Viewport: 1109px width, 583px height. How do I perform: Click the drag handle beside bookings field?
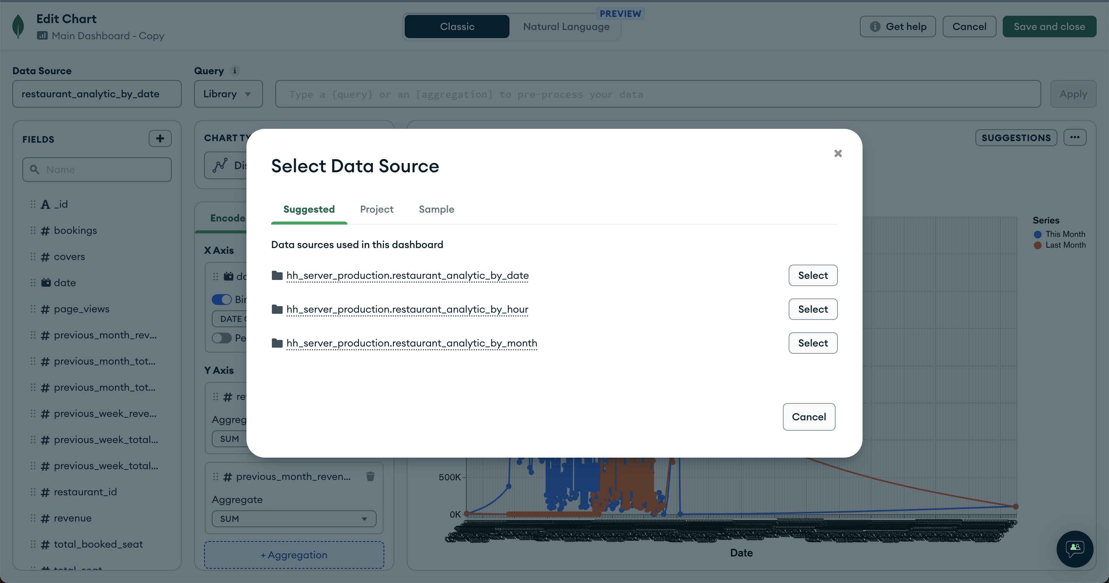pos(33,230)
